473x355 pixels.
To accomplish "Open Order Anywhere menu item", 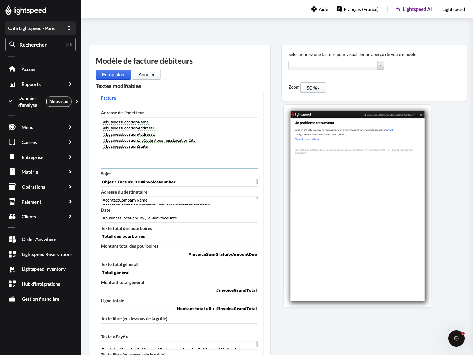I will click(x=39, y=239).
